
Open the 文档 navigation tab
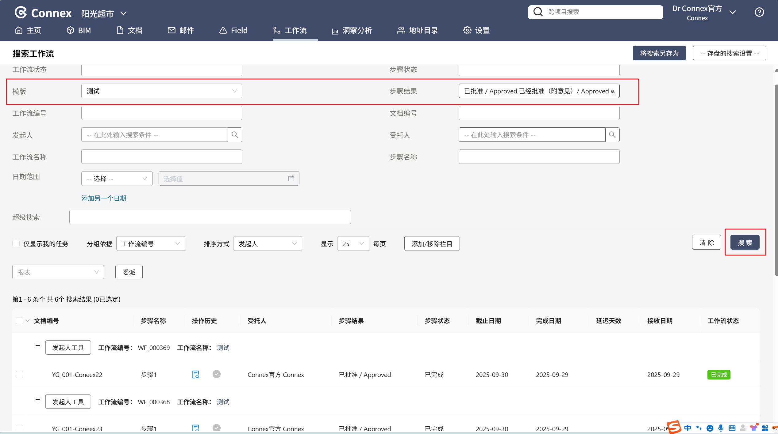coord(129,30)
